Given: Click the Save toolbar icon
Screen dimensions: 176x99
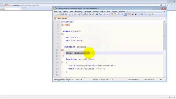Looking at the screenshot, I should (x=62, y=14).
